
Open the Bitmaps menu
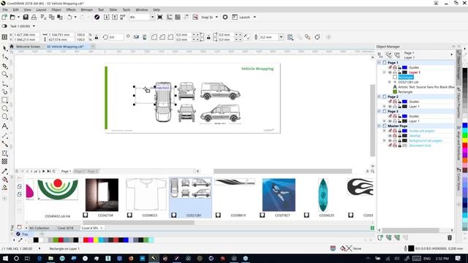tap(86, 9)
